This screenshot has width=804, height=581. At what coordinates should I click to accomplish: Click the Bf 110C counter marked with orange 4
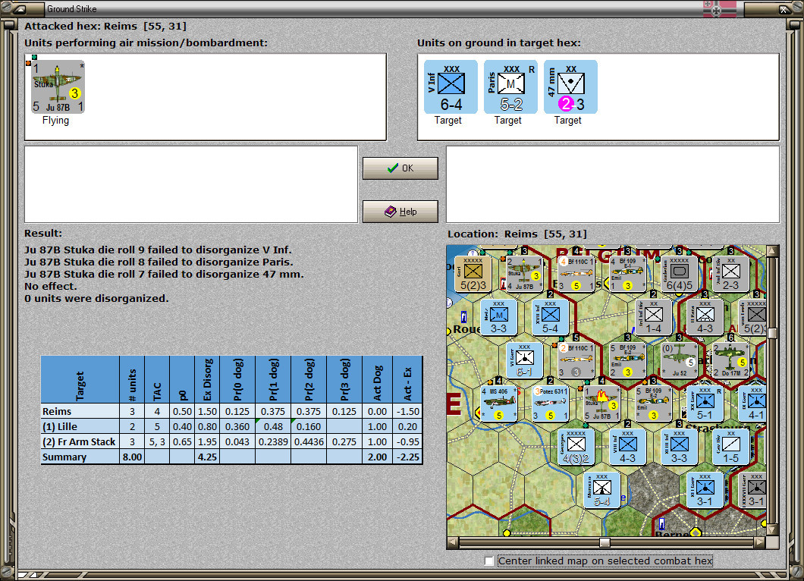coord(576,274)
